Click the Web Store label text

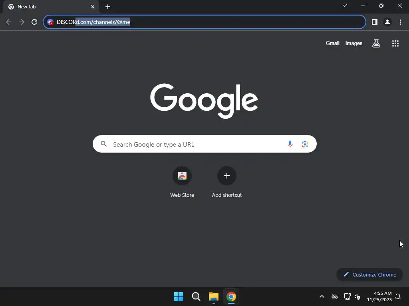(x=182, y=195)
